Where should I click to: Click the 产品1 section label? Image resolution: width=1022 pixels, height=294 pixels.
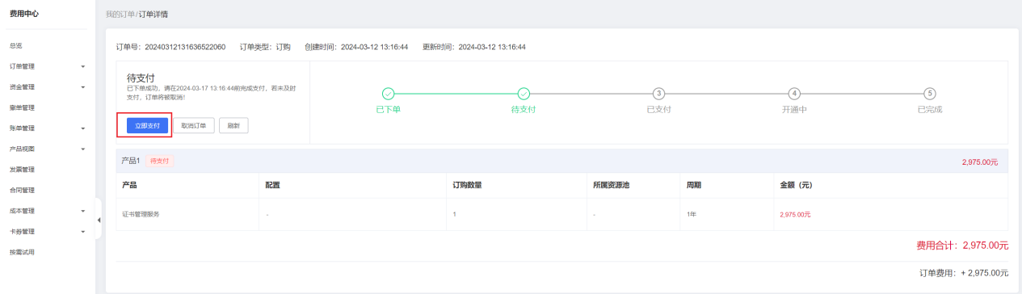click(131, 162)
